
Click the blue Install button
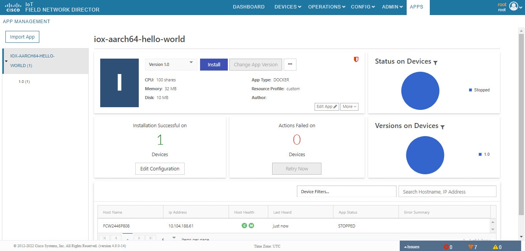214,64
